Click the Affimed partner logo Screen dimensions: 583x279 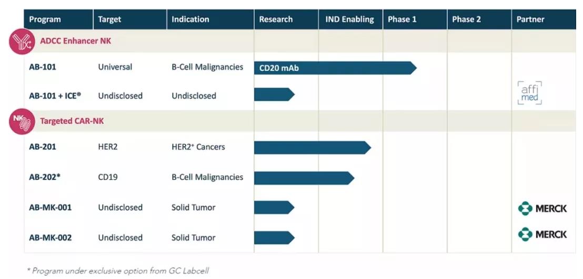point(529,92)
